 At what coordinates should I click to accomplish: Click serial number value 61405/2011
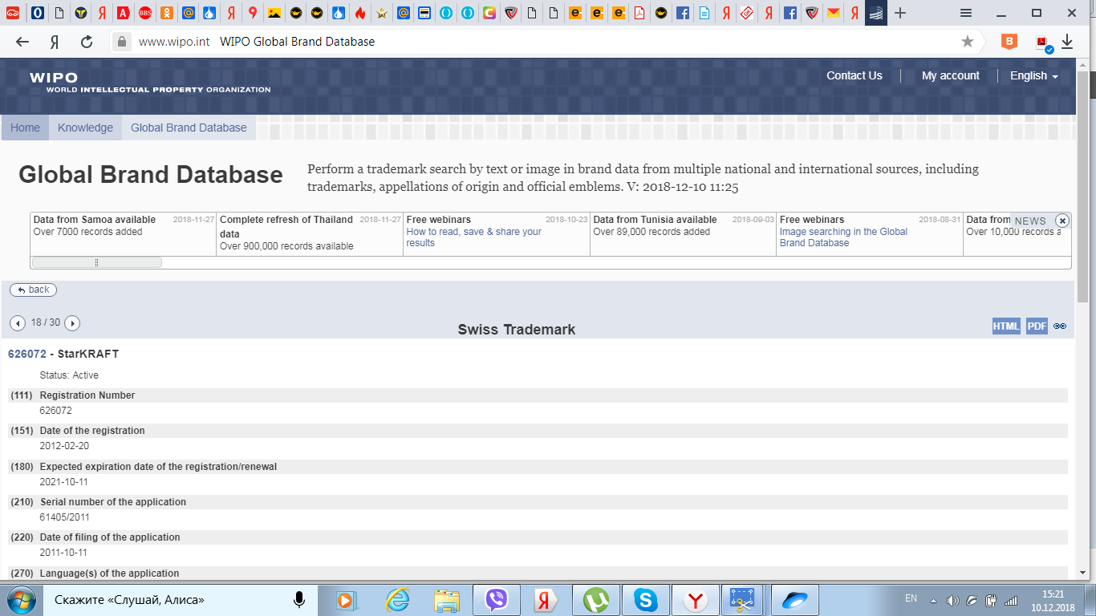[x=63, y=517]
